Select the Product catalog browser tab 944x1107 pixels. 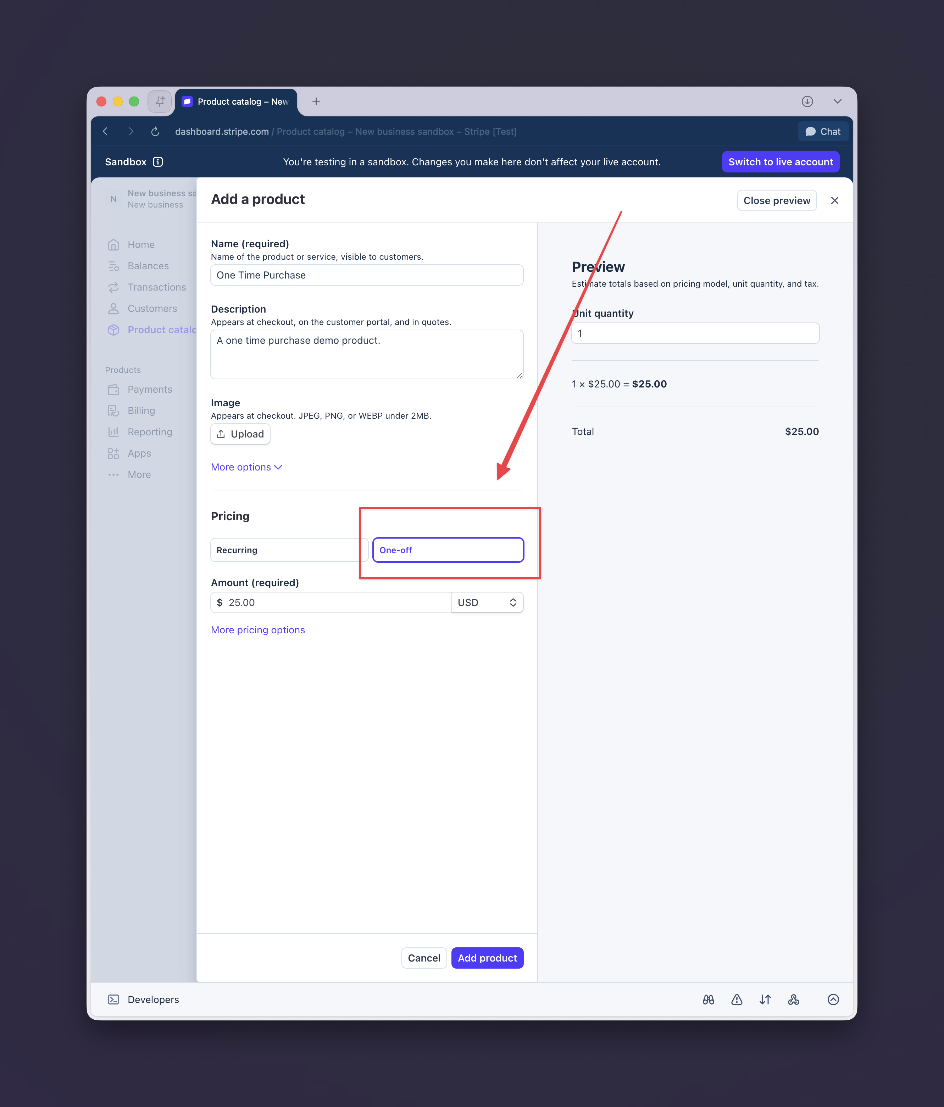(237, 101)
